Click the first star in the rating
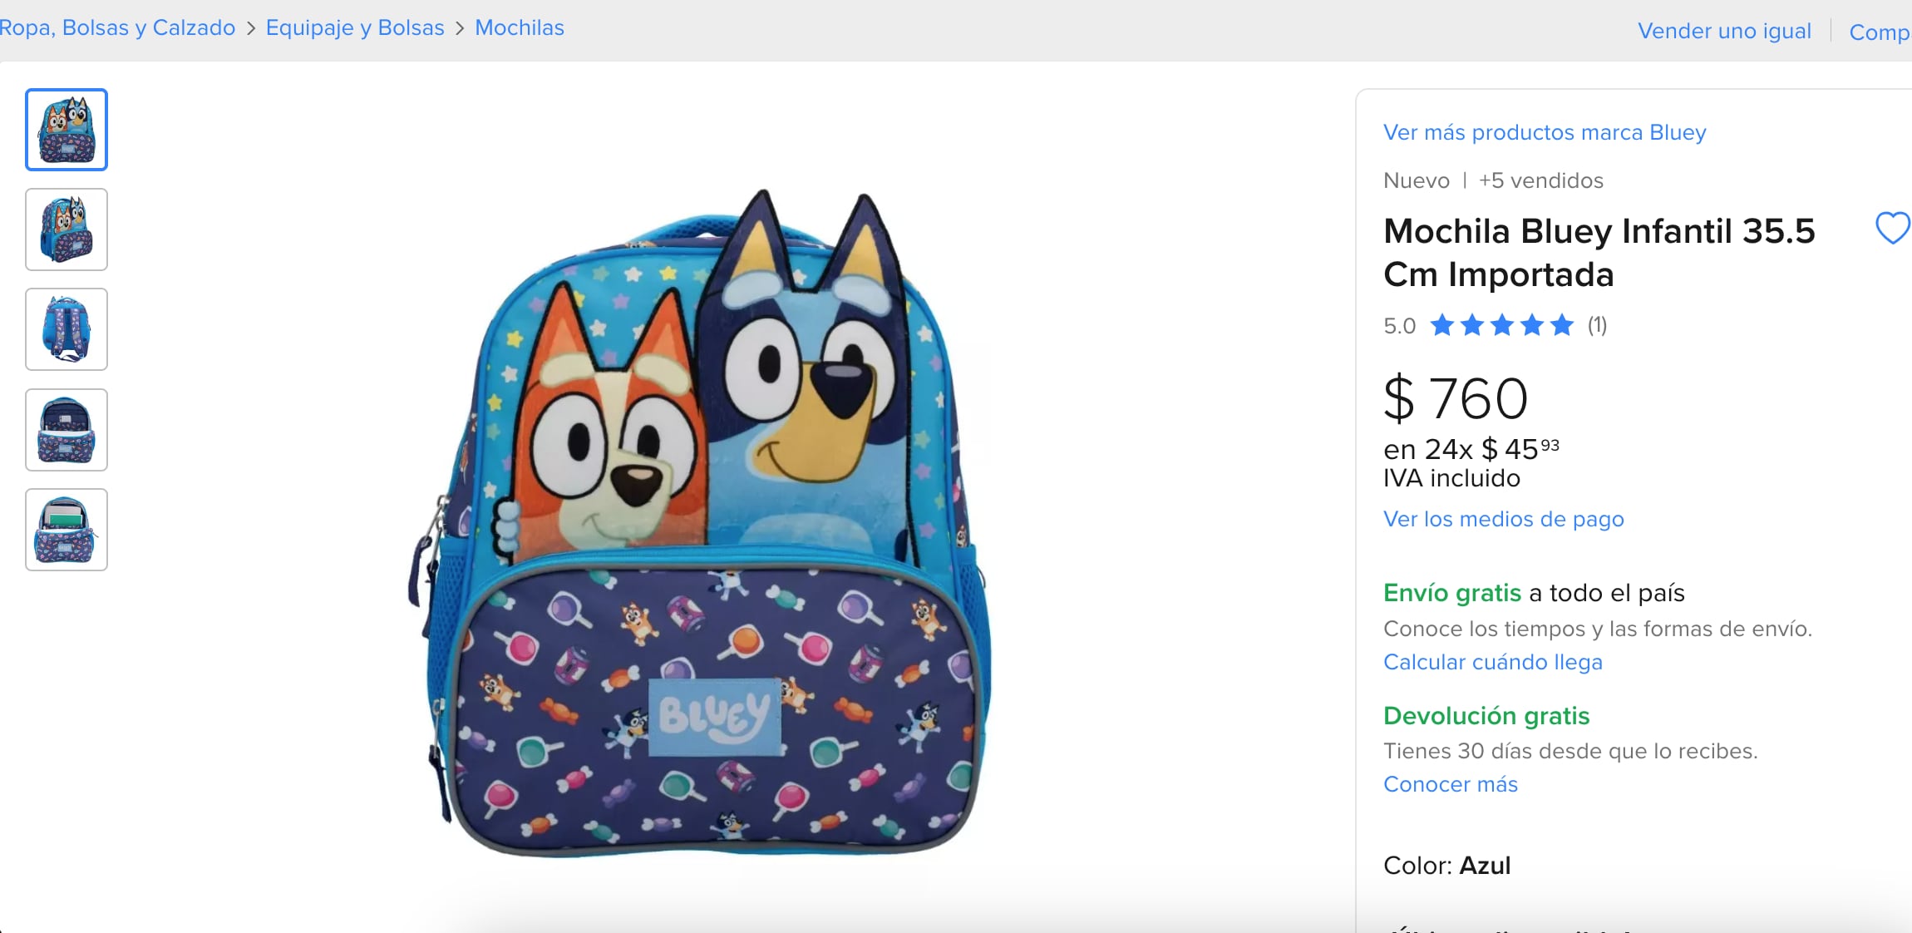The width and height of the screenshot is (1912, 933). point(1444,326)
